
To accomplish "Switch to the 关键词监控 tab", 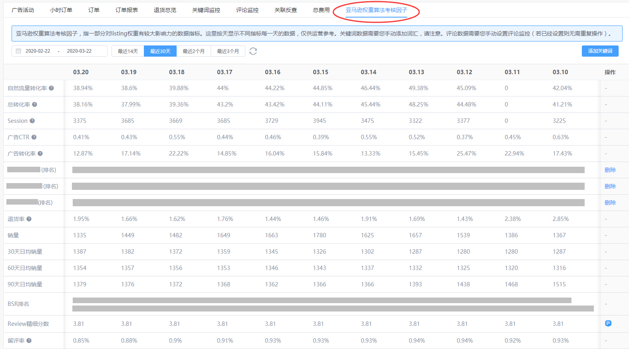I will [206, 10].
